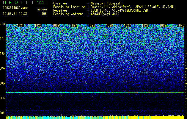Select the 1039 time label
This screenshot has width=187, height=119.
coord(163,26)
